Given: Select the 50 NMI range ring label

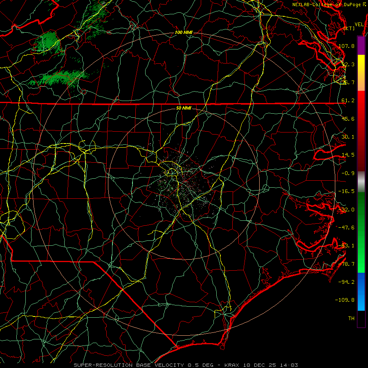Looking at the screenshot, I should point(184,108).
